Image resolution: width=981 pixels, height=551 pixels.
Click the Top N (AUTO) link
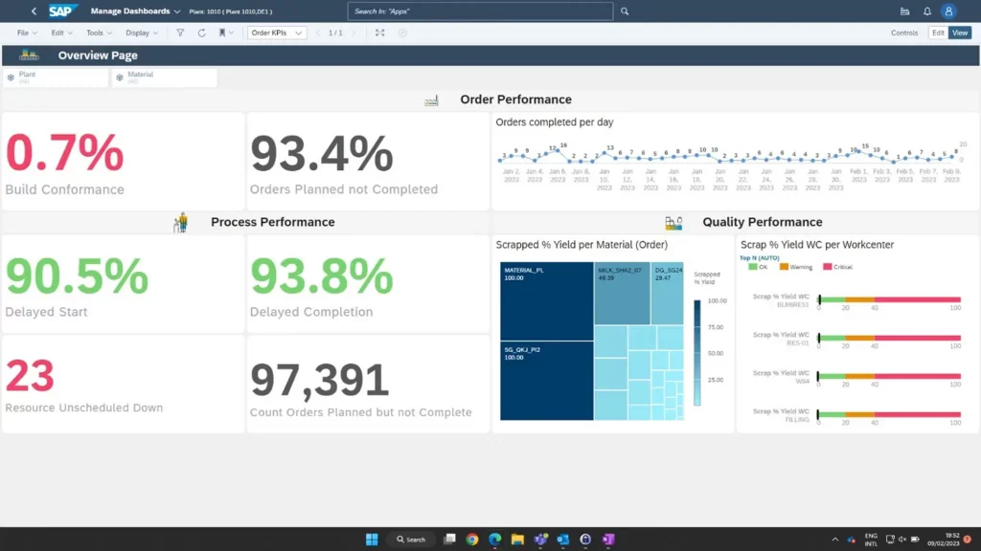[760, 258]
